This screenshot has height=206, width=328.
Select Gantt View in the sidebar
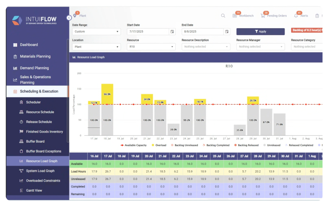35,190
